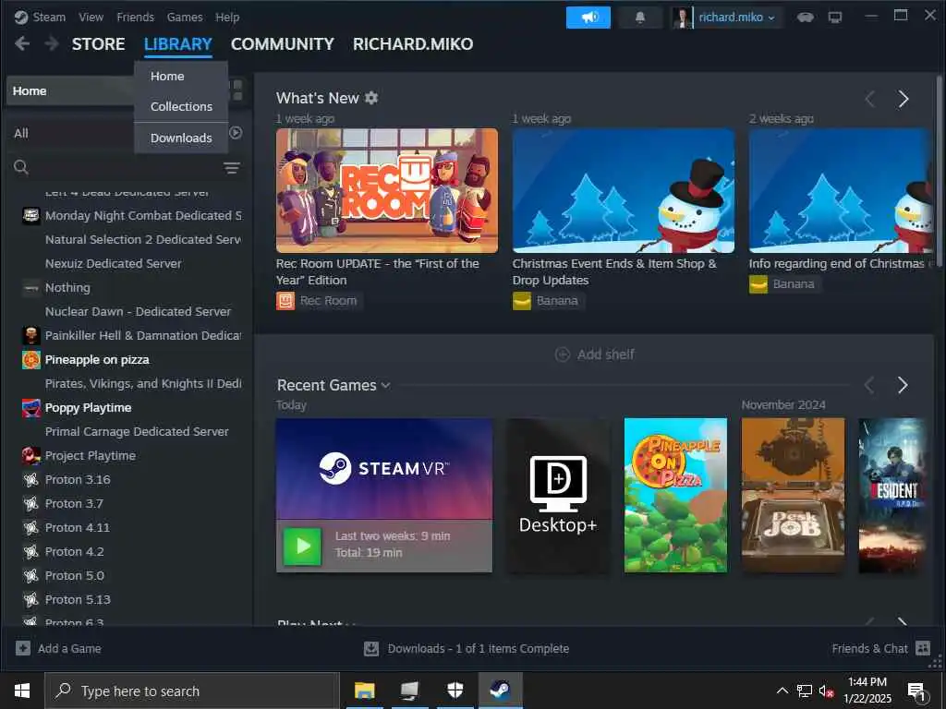
Task: Click the Steam taskbar icon
Action: coord(500,691)
